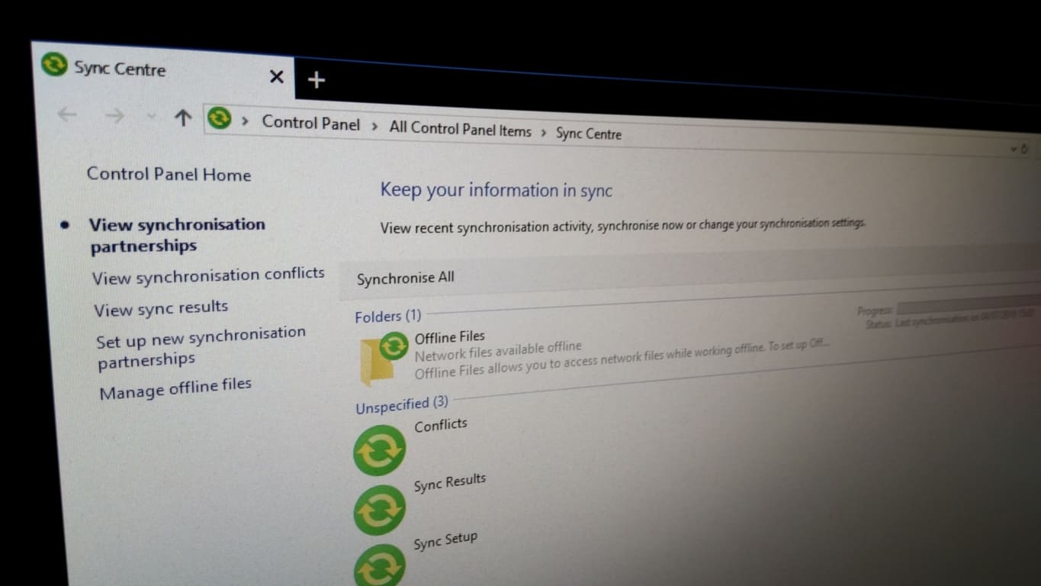
Task: Click the Synchronise All button
Action: coord(406,279)
